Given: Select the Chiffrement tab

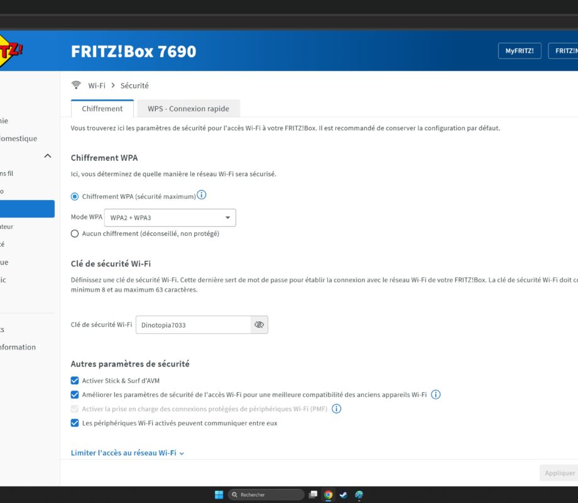Looking at the screenshot, I should 102,109.
